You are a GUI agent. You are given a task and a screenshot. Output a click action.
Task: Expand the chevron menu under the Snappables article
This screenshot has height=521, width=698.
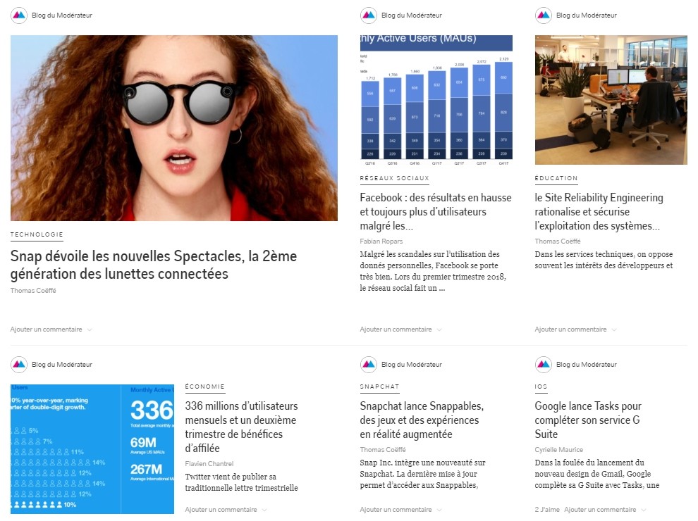pos(439,510)
